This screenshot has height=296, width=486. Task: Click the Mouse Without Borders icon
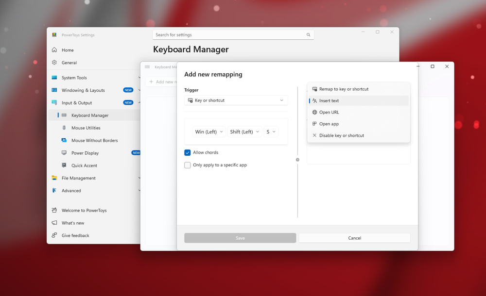coord(64,140)
